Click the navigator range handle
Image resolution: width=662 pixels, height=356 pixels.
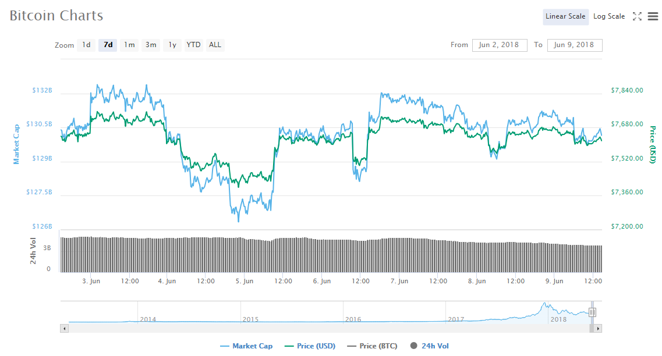tap(592, 312)
